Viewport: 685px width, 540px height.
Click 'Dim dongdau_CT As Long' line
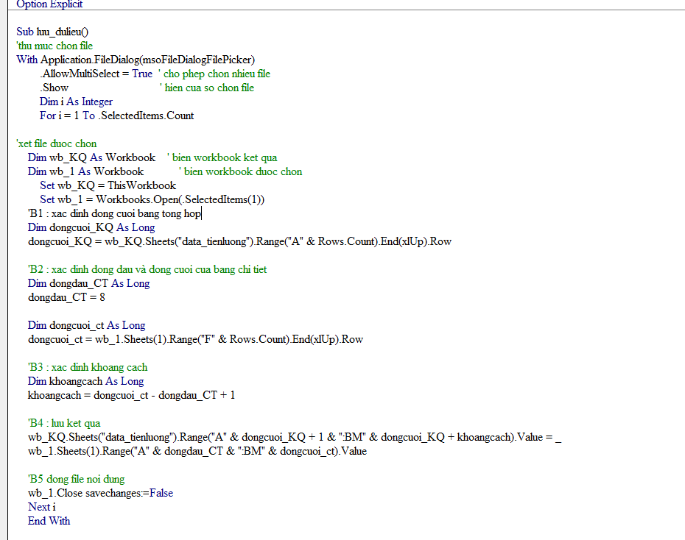88,283
